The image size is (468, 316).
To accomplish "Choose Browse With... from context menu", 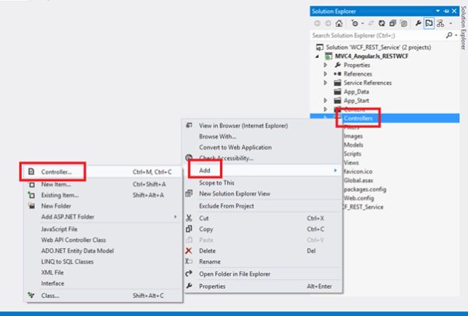I will point(218,137).
